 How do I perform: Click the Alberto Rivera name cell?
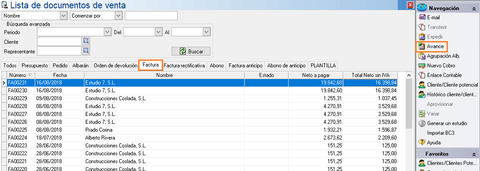point(164,138)
